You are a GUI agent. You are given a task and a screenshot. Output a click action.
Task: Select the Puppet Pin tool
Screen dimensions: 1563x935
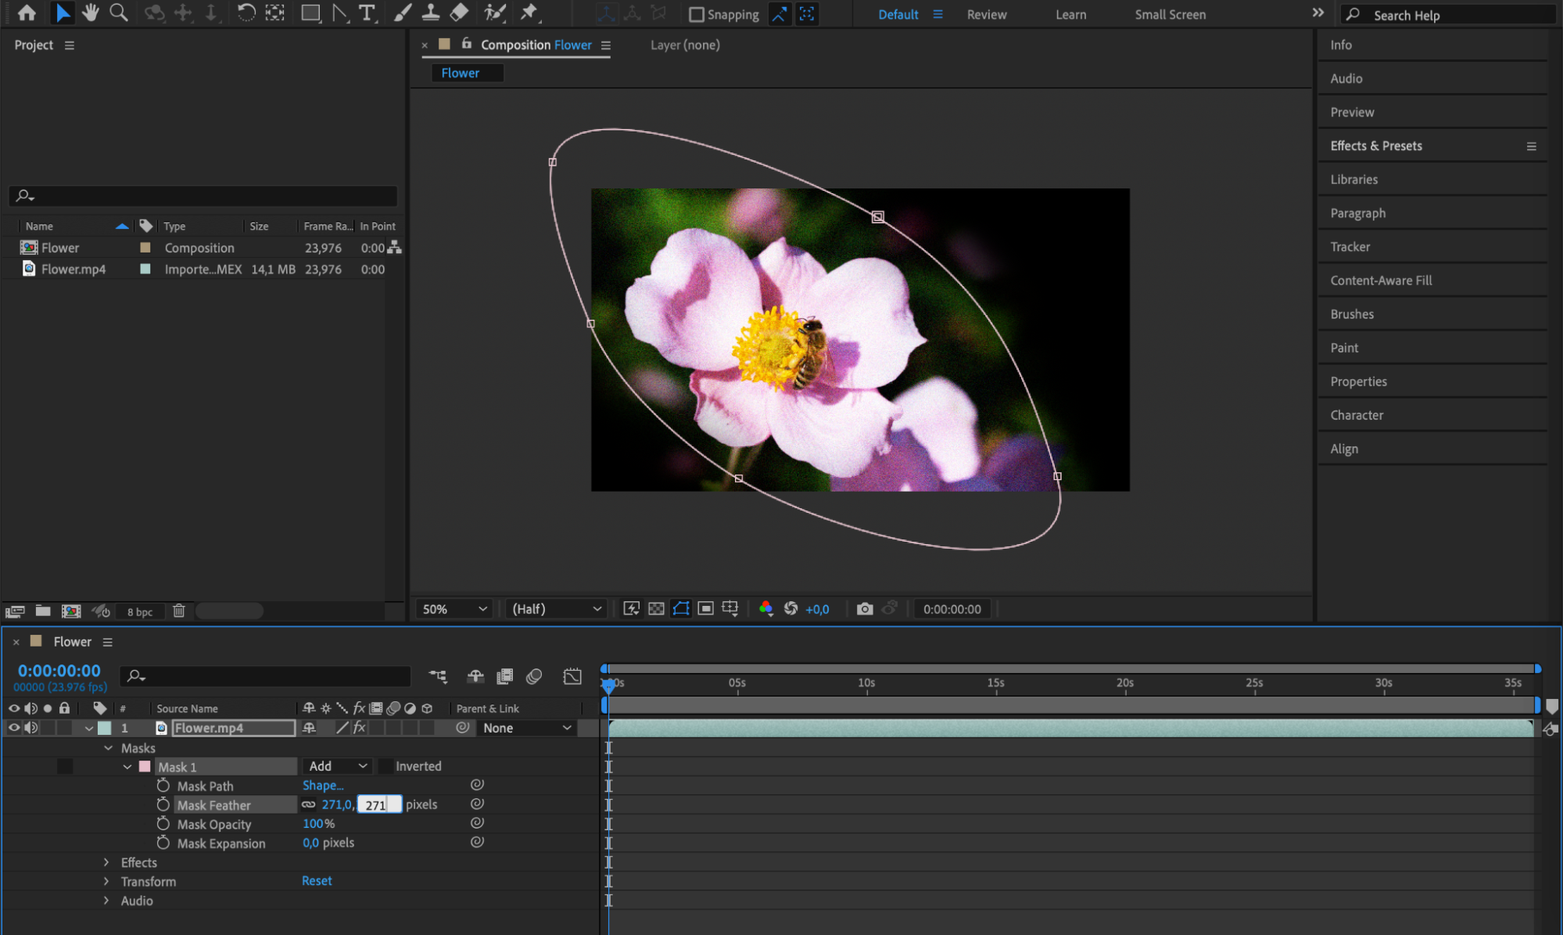pyautogui.click(x=529, y=13)
